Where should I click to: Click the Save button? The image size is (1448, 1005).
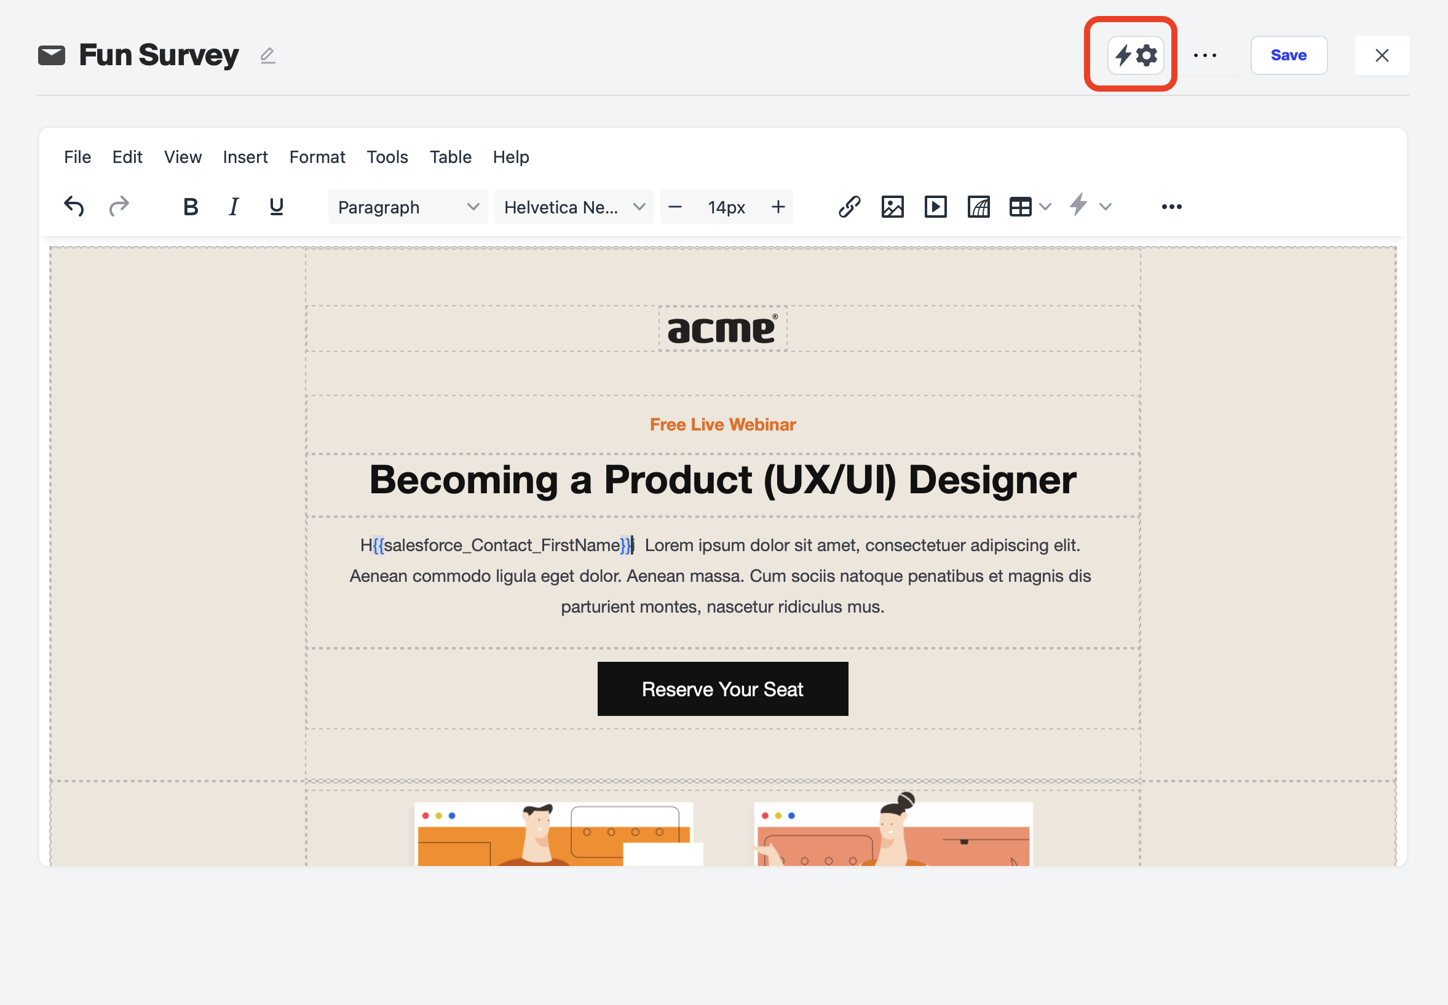coord(1288,55)
